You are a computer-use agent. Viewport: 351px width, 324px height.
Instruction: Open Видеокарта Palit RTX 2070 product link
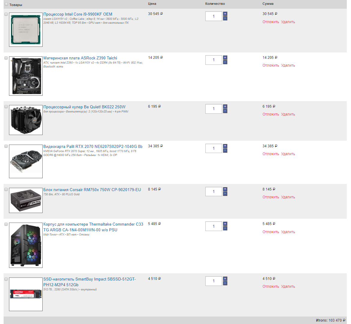[x=93, y=146]
